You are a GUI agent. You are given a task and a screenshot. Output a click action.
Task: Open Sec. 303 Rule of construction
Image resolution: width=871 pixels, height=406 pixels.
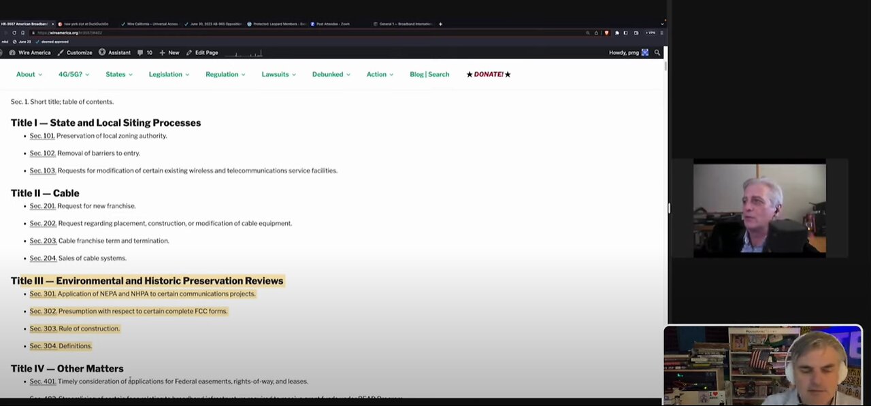tap(43, 328)
